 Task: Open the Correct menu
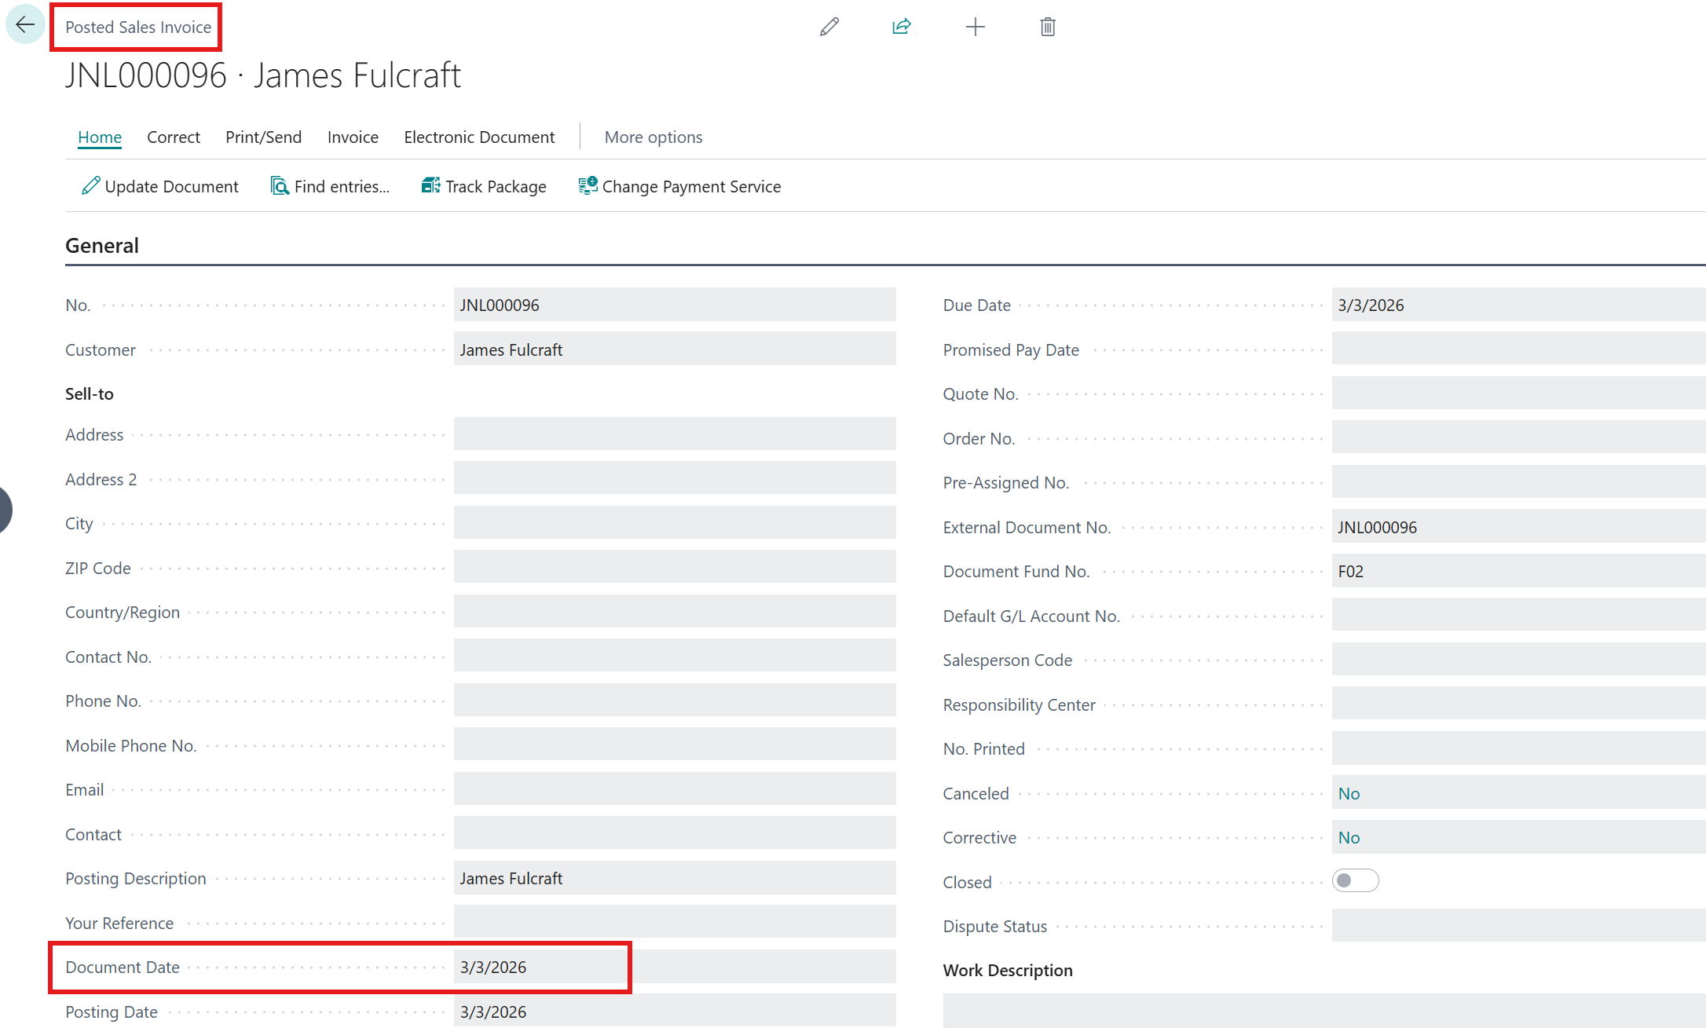[174, 137]
